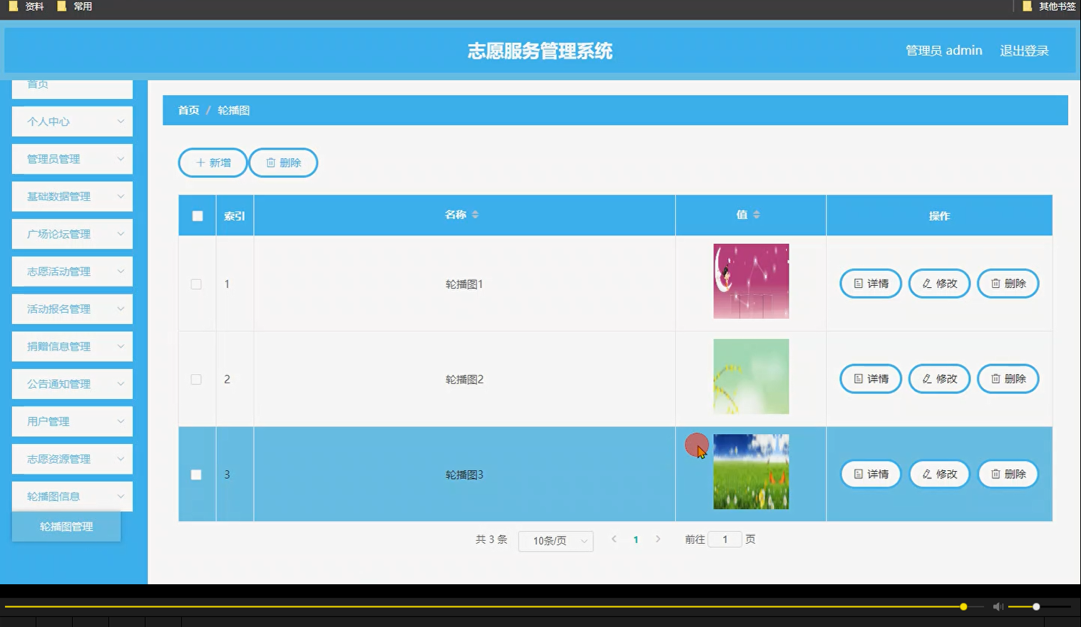Sort table by 名称 column arrows
Image resolution: width=1081 pixels, height=627 pixels.
coord(476,214)
